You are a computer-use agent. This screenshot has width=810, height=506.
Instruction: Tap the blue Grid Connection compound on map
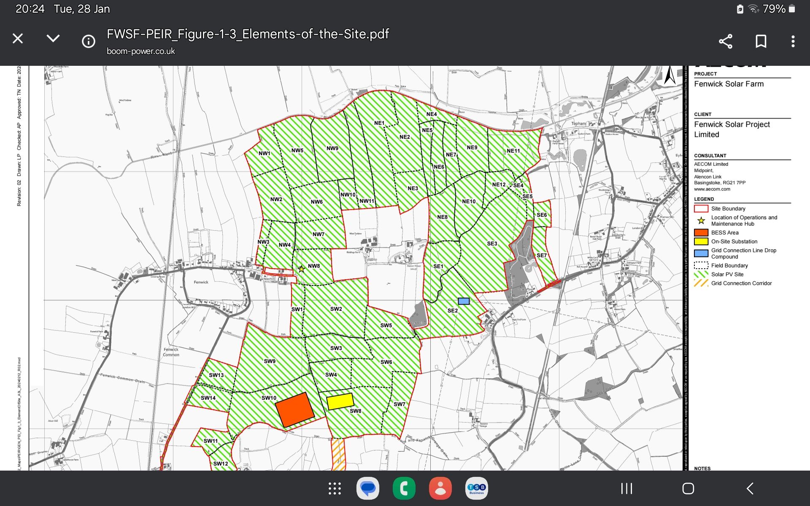click(464, 301)
